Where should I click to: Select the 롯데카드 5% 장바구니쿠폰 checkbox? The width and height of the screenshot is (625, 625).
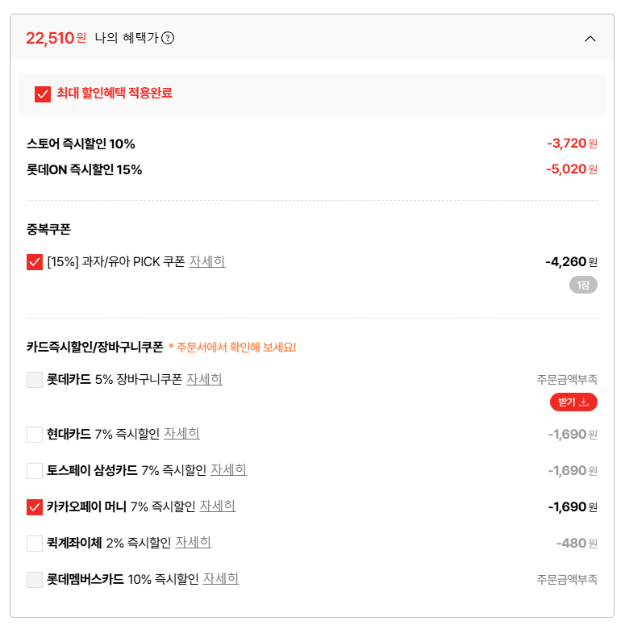click(35, 380)
